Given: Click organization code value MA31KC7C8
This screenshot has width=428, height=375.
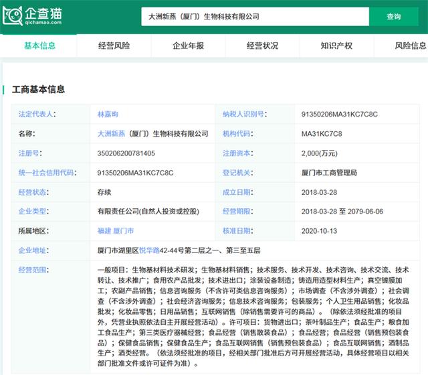Looking at the screenshot, I should [x=322, y=134].
